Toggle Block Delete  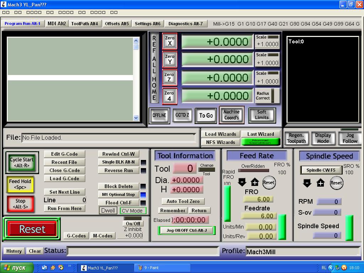click(118, 186)
